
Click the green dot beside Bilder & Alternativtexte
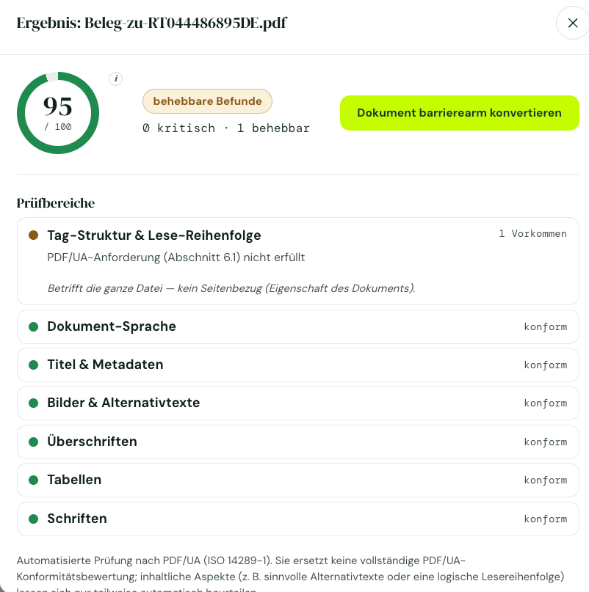click(x=33, y=403)
